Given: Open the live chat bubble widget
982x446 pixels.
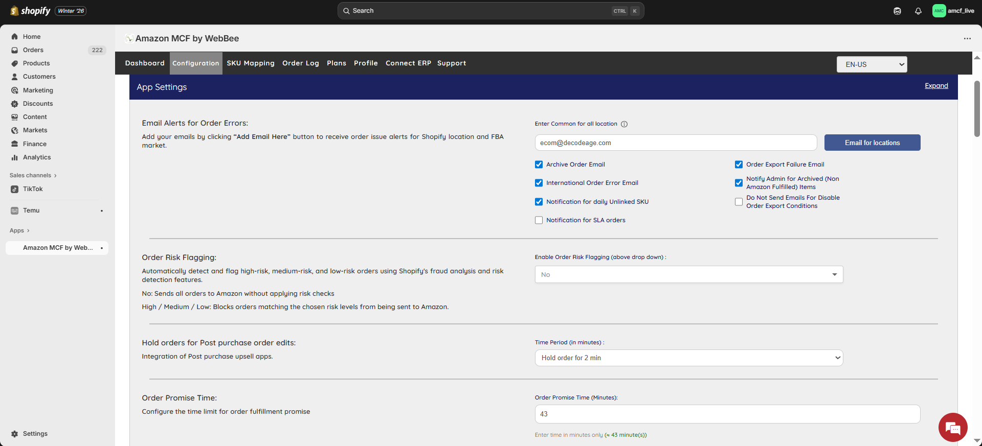Looking at the screenshot, I should coord(952,427).
